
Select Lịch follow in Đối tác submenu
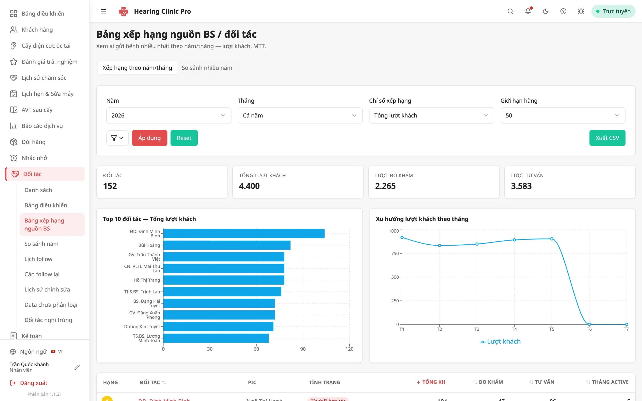(x=38, y=259)
